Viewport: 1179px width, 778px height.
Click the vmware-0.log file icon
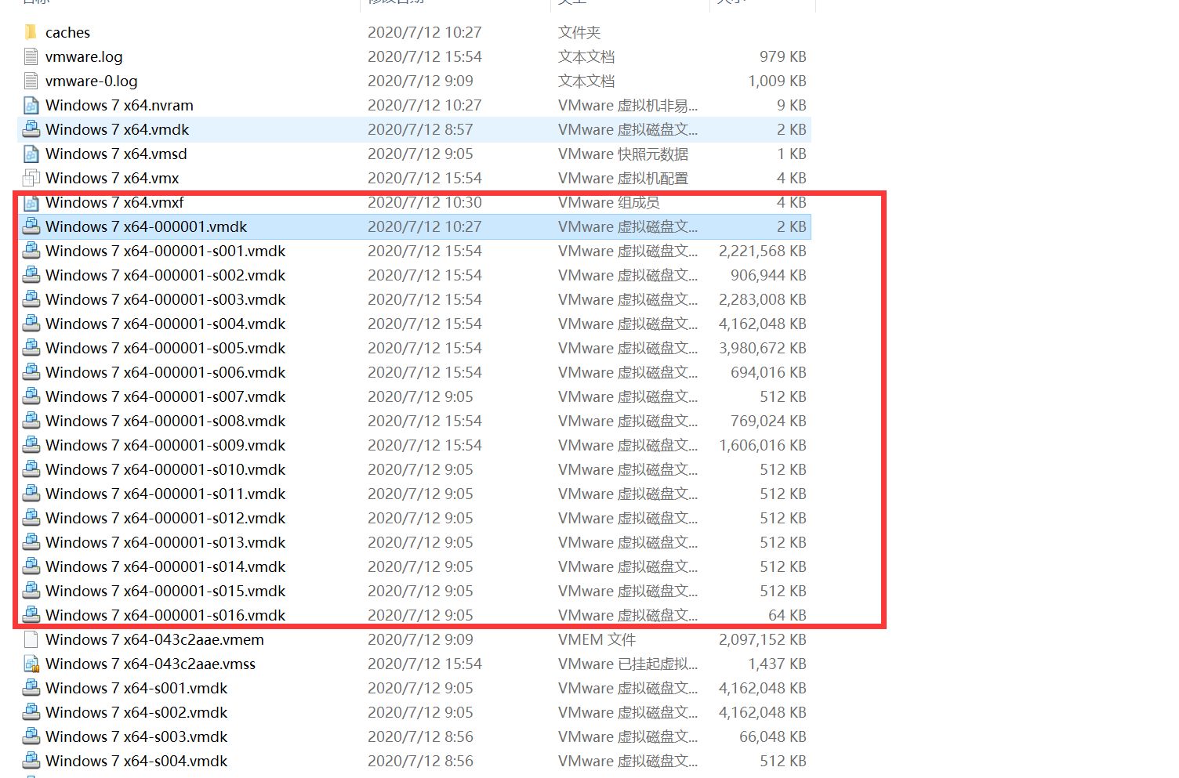pyautogui.click(x=31, y=81)
